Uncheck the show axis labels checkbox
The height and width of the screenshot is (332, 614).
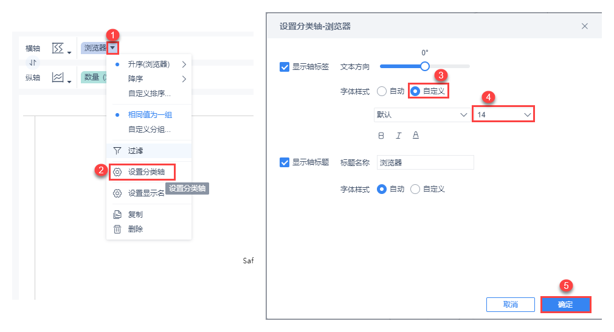click(x=285, y=67)
